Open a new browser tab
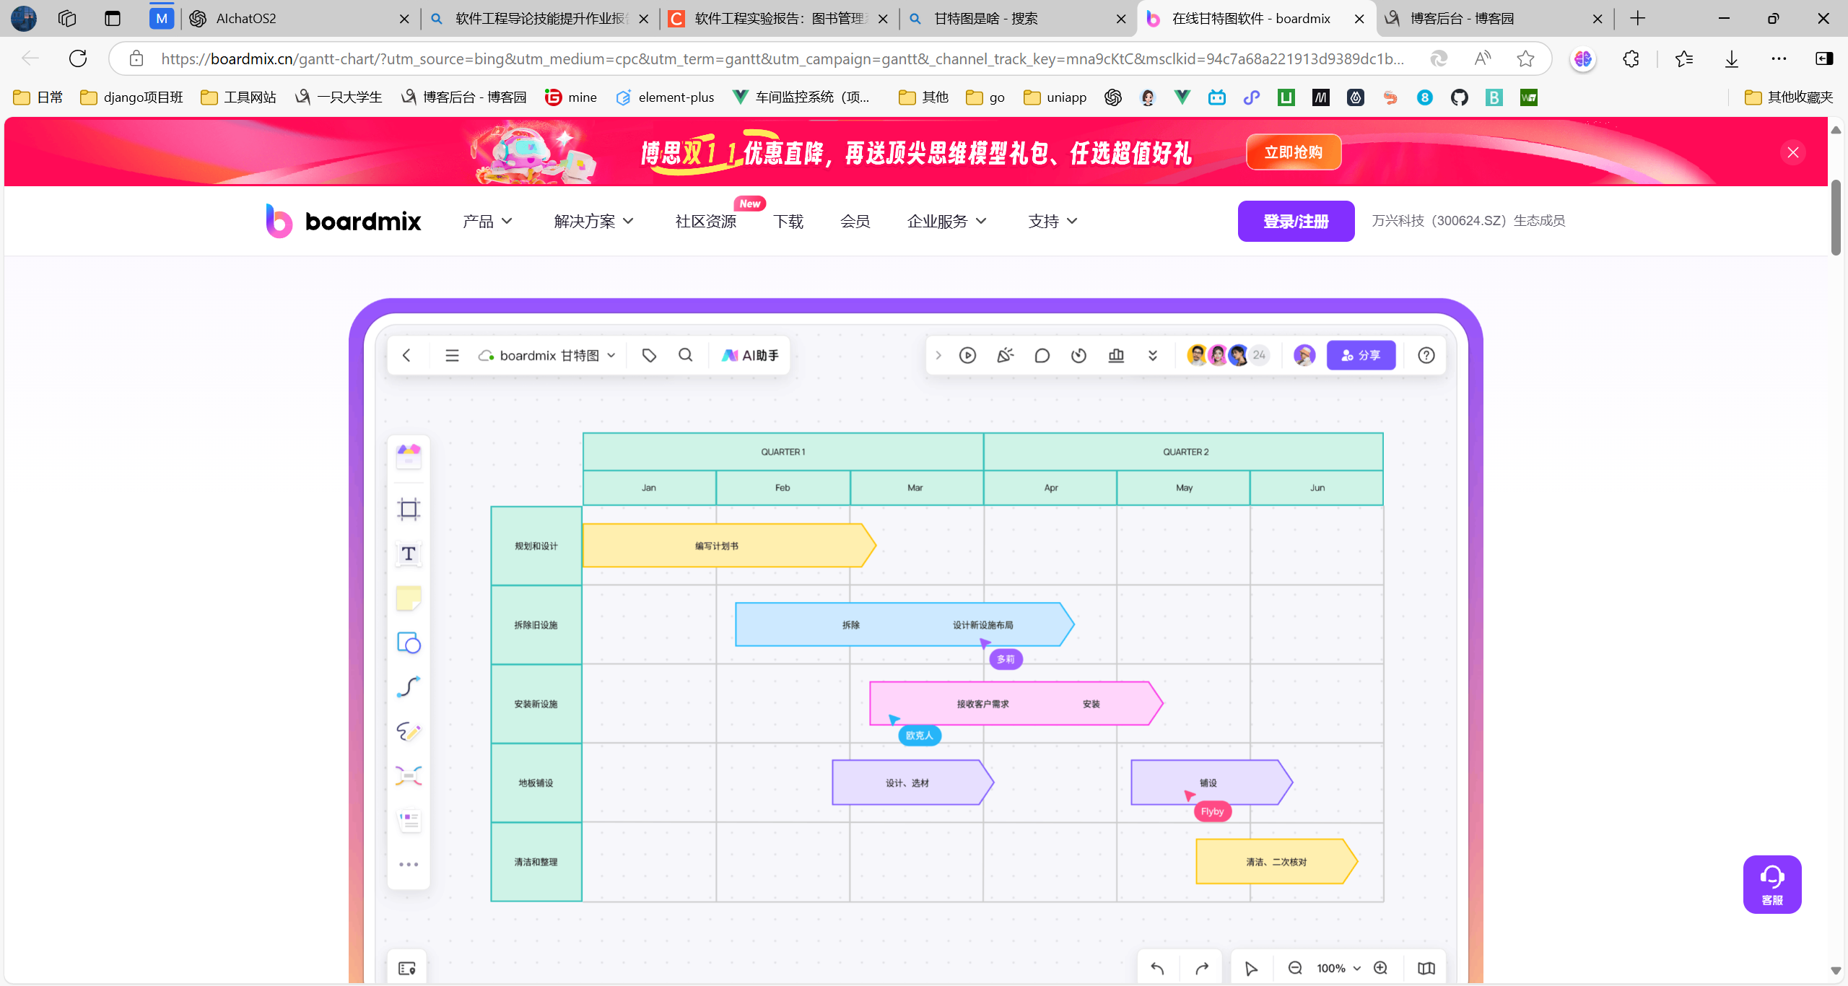The width and height of the screenshot is (1848, 986). (x=1638, y=19)
